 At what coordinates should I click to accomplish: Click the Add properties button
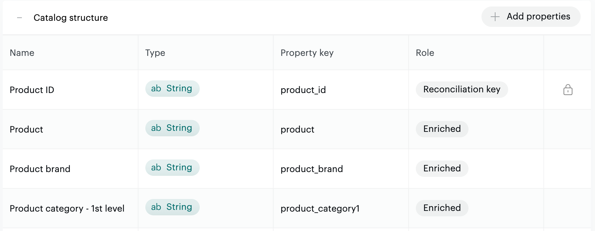531,16
